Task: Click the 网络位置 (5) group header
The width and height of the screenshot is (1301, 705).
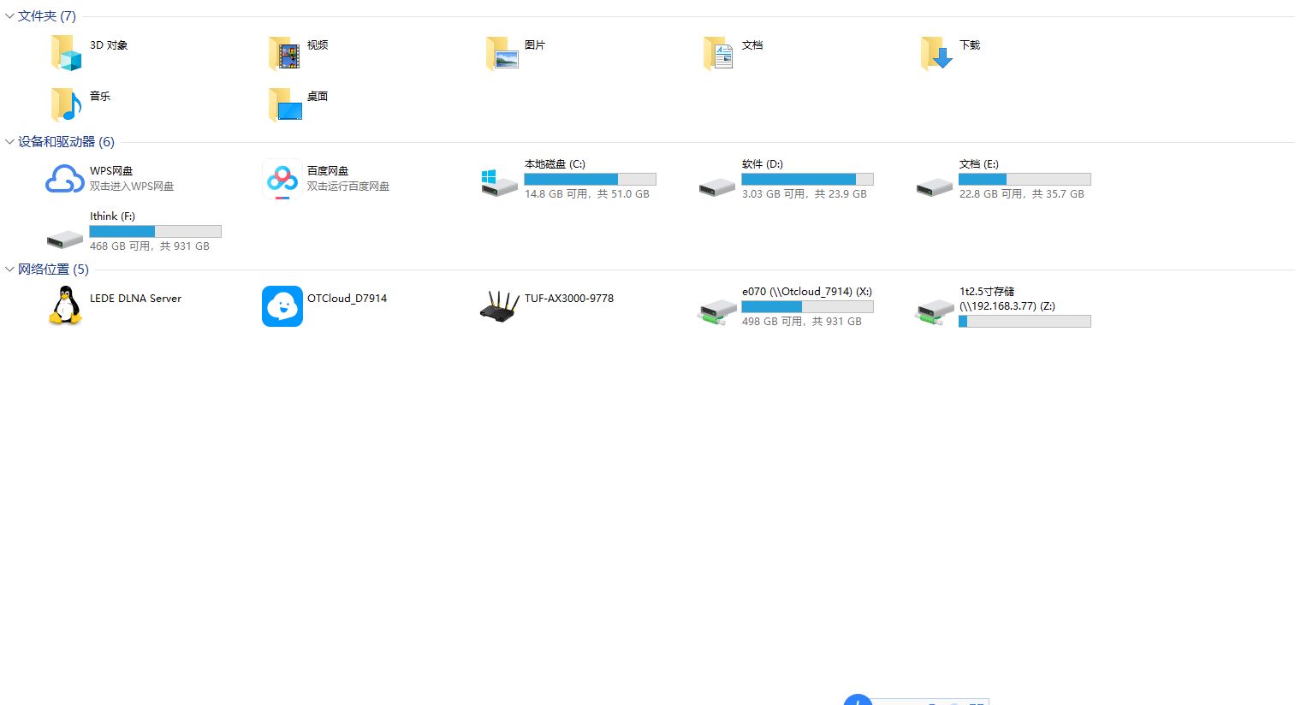Action: pyautogui.click(x=53, y=270)
